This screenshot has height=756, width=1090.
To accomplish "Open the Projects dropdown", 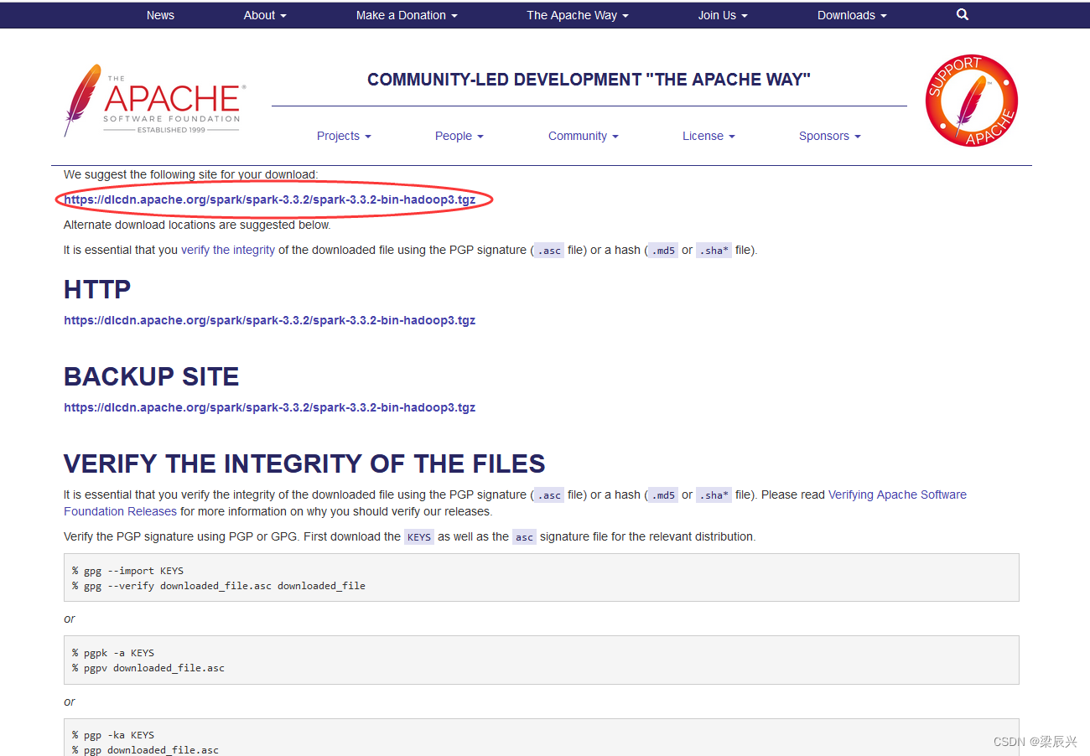I will point(344,136).
